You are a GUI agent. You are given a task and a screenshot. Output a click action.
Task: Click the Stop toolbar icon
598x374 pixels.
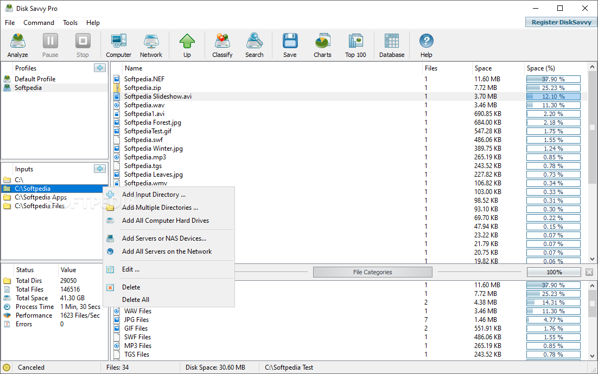82,45
